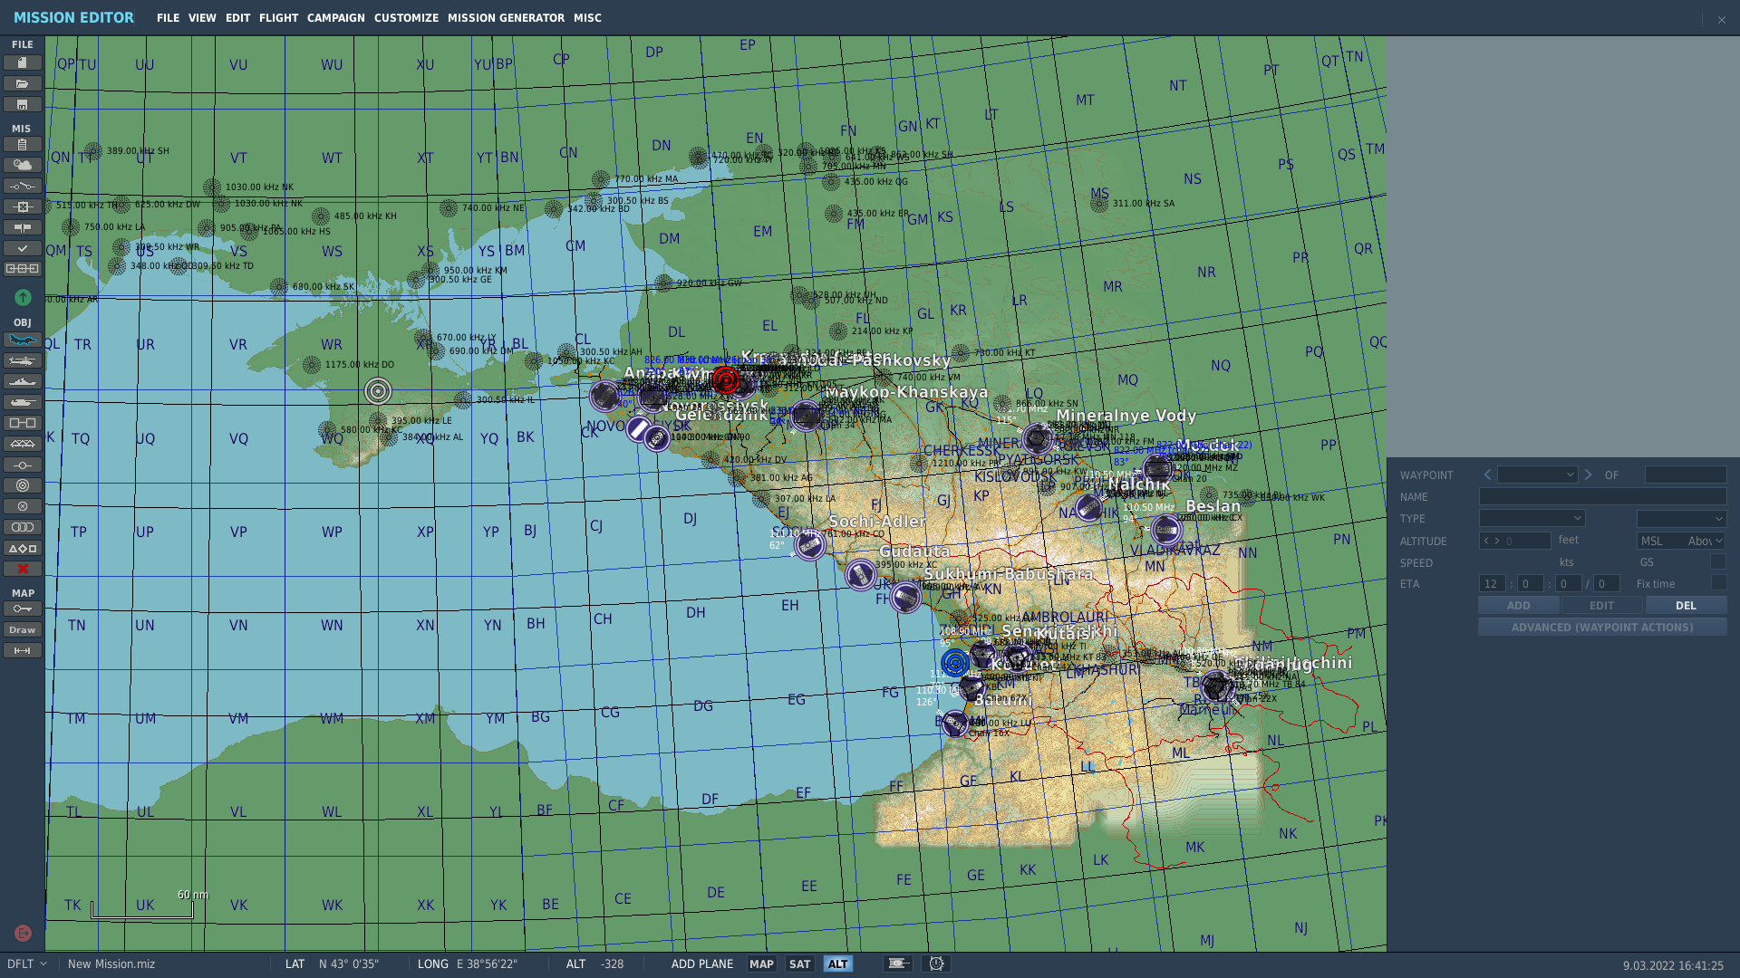Viewport: 1740px width, 978px height.
Task: Select the helicopter group placement tool
Action: click(23, 360)
